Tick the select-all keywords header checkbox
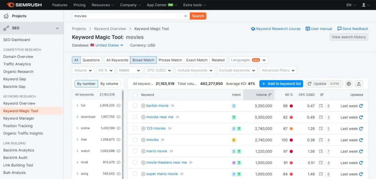The height and width of the screenshot is (179, 376). (135, 95)
